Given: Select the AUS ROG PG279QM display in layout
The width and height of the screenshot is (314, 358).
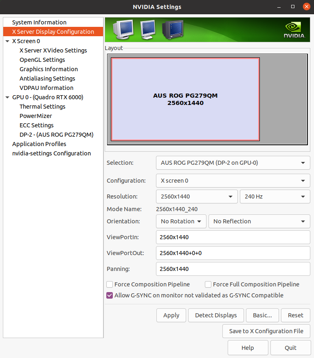Looking at the screenshot, I should click(x=185, y=99).
